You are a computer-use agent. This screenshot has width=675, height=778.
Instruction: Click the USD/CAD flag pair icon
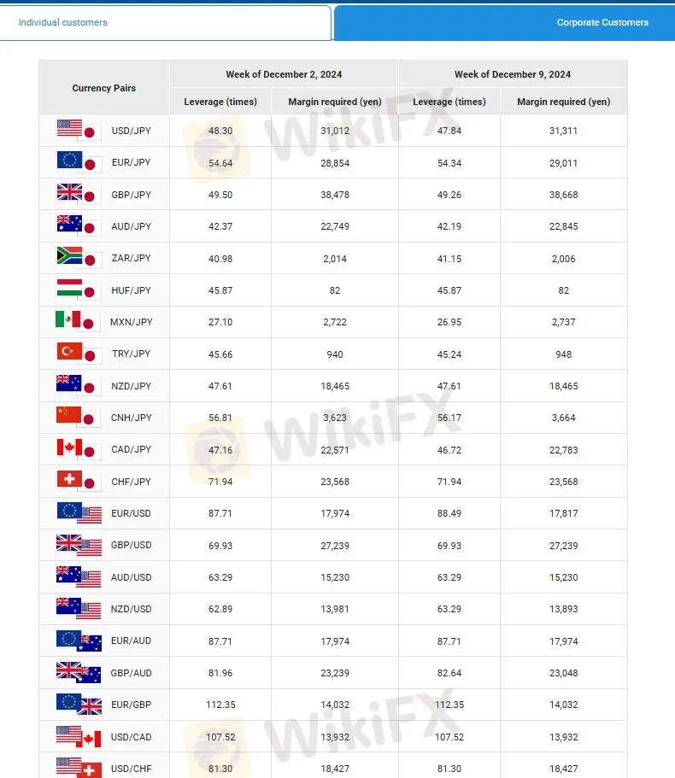[79, 737]
